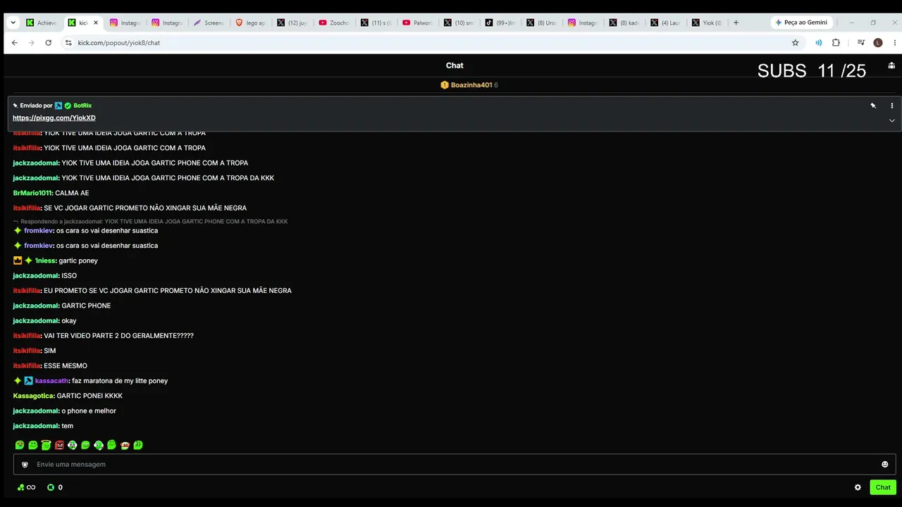Click the Kassagotica username
This screenshot has width=902, height=507.
click(33, 396)
